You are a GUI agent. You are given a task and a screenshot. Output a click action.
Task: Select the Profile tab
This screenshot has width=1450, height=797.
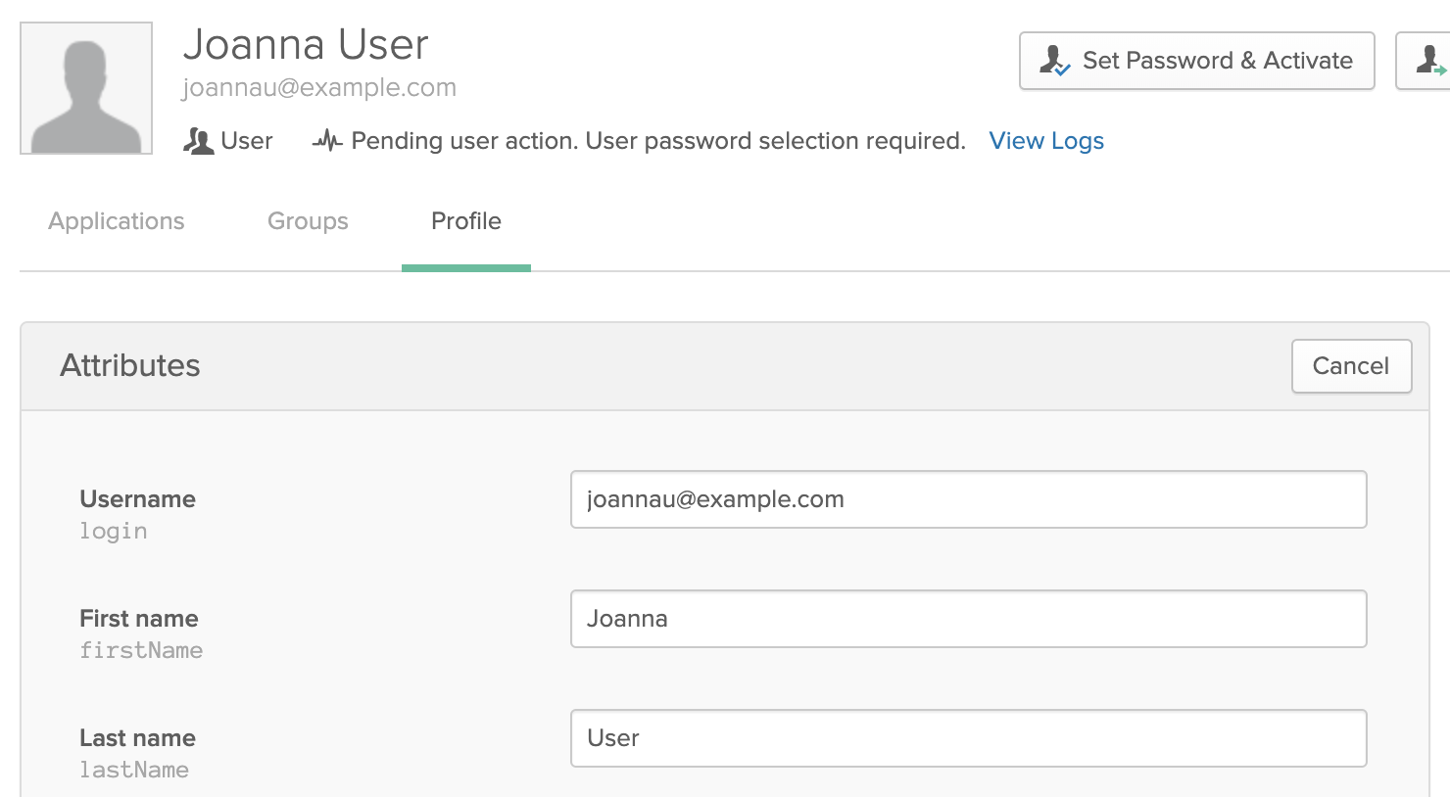[x=466, y=221]
